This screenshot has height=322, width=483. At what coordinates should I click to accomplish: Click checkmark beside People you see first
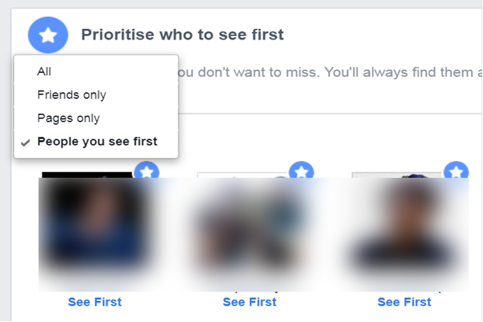click(26, 142)
